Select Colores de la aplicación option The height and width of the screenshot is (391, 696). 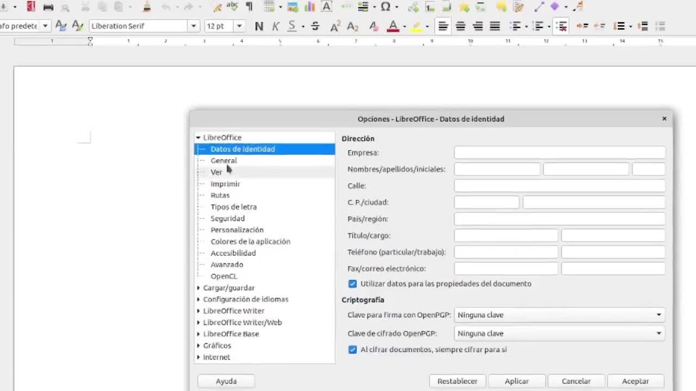point(250,242)
